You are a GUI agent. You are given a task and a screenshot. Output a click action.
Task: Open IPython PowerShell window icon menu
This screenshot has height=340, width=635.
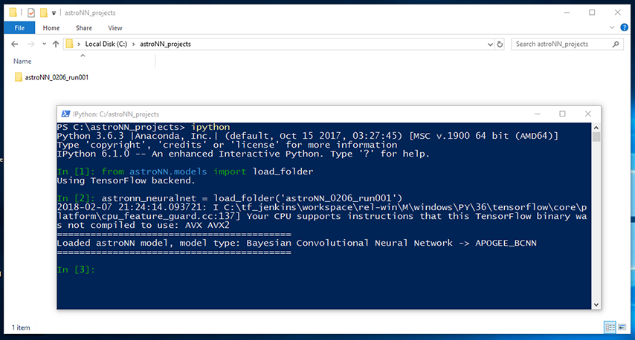point(65,114)
